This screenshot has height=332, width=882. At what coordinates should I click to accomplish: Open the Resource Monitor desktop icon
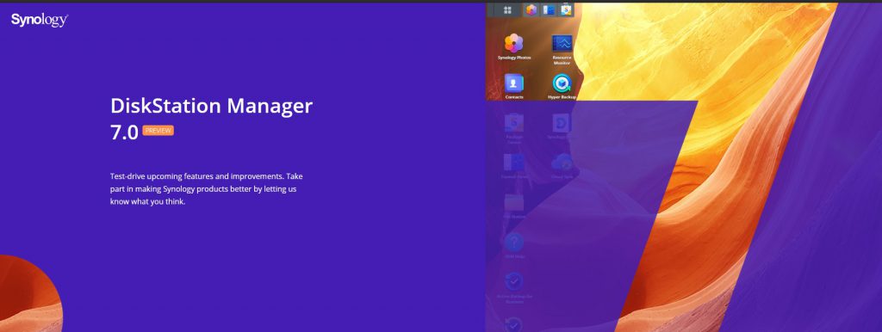[x=562, y=43]
